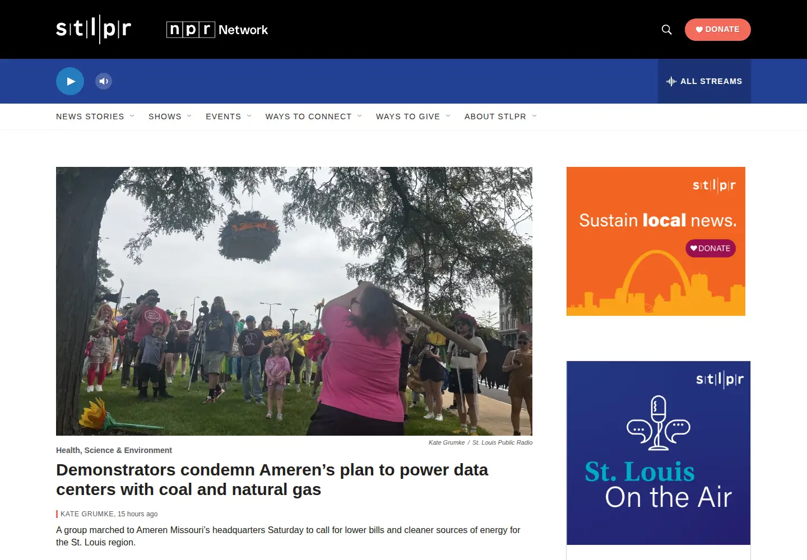Click the microphone speech-bubble icon on banner
Viewport: 807px width, 560px height.
(658, 423)
